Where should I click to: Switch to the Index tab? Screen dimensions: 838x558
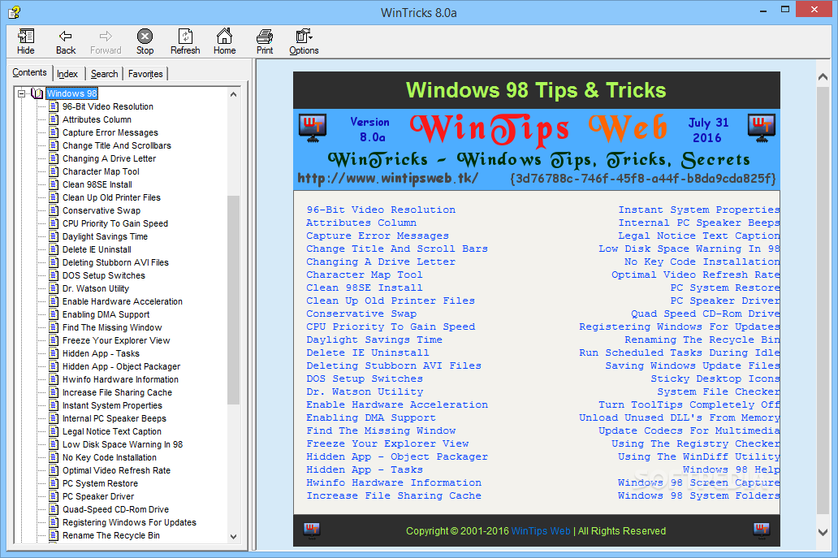(67, 74)
